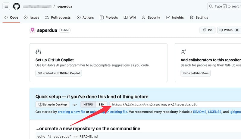The image size is (241, 139).
Task: Open the hamburger navigation menu
Action: pos(6,6)
